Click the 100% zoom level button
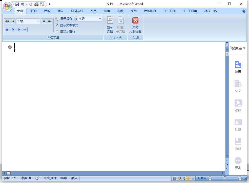This screenshot has height=183, width=249. [x=201, y=178]
